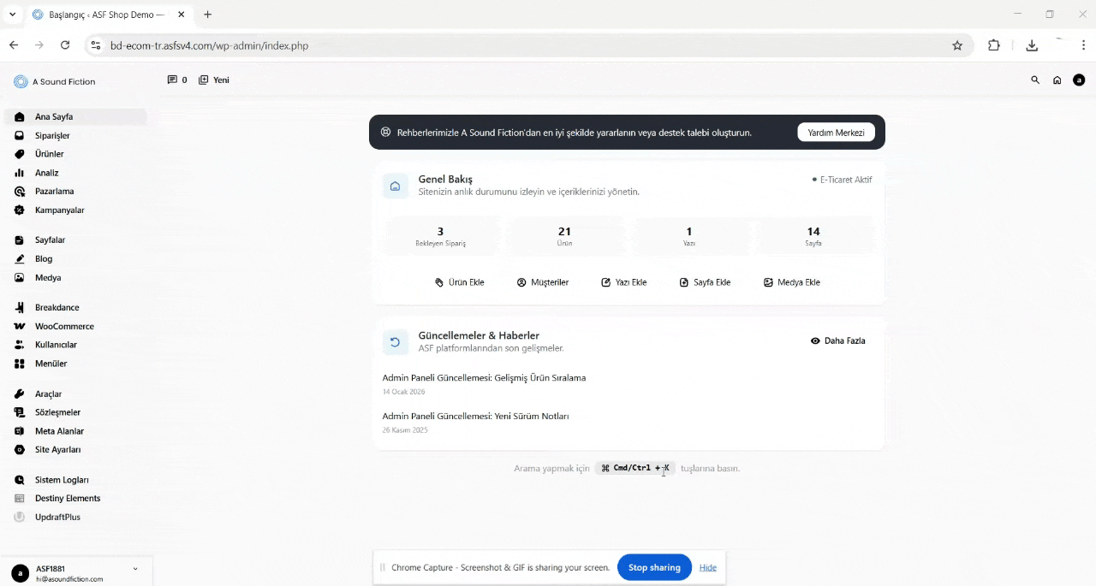The width and height of the screenshot is (1096, 586).
Task: Click the Daha Fazla eye button
Action: [x=838, y=340]
